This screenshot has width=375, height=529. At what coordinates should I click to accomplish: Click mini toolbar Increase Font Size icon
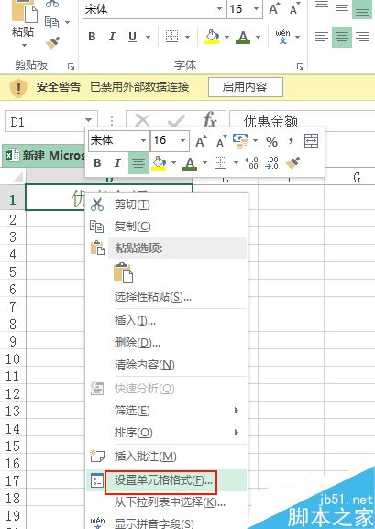point(201,141)
